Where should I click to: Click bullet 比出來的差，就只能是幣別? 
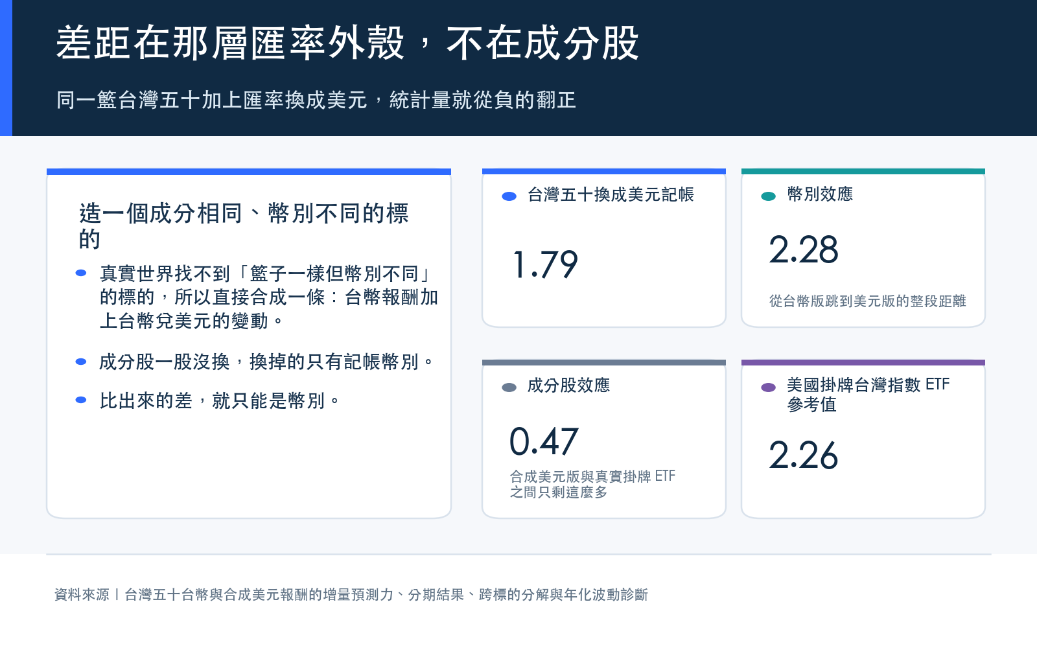pyautogui.click(x=220, y=401)
